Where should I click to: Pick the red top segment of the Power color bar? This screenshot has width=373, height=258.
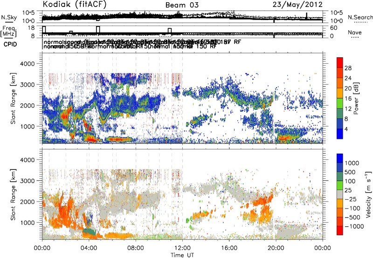click(340, 62)
